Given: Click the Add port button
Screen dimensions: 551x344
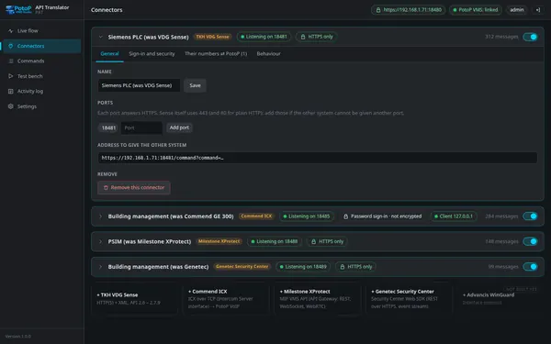Looking at the screenshot, I should [179, 128].
